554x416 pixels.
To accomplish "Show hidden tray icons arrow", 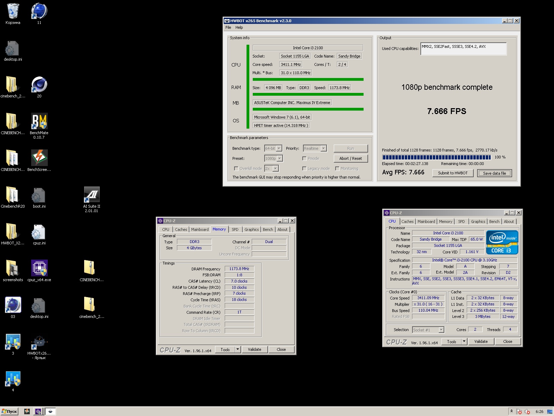I will (x=511, y=411).
